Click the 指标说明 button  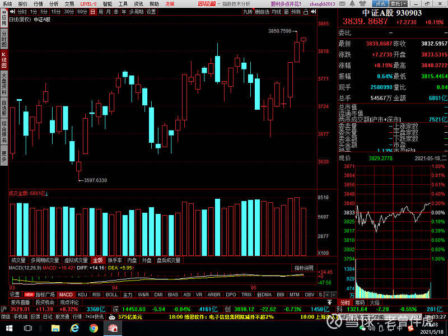click(304, 268)
